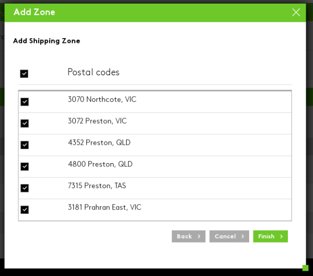Go back using the Back button
Viewport: 313px width, 276px height.
(x=188, y=236)
